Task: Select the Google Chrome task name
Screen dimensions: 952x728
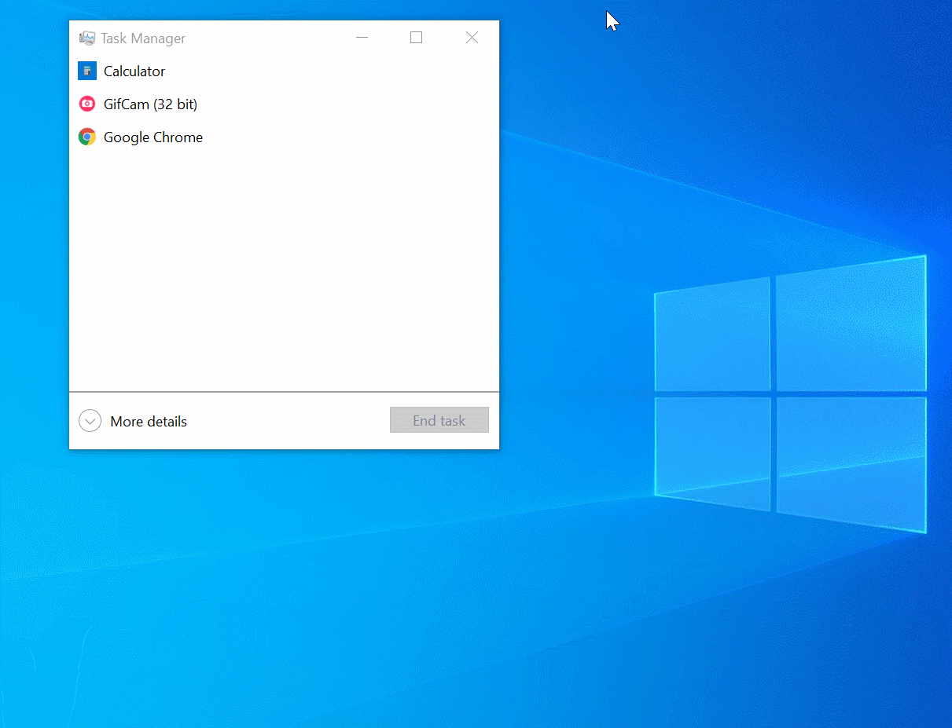Action: pos(153,137)
